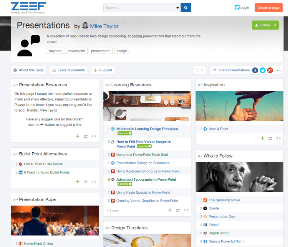Share page via Twitter icon
The width and height of the screenshot is (288, 247).
263,70
